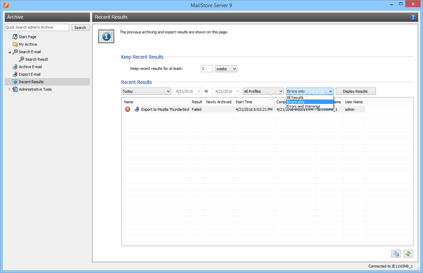Click the MailStore application icon in title bar

tap(6, 5)
